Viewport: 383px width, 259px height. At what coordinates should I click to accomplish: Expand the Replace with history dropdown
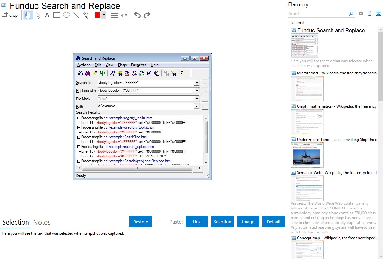pos(197,91)
